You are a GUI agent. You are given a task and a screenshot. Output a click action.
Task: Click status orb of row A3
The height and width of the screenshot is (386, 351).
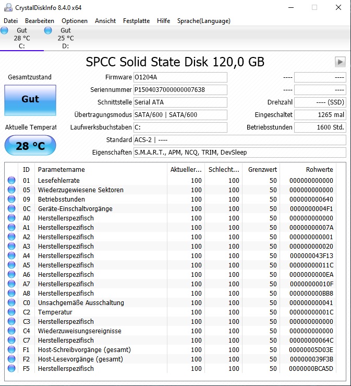pos(11,246)
